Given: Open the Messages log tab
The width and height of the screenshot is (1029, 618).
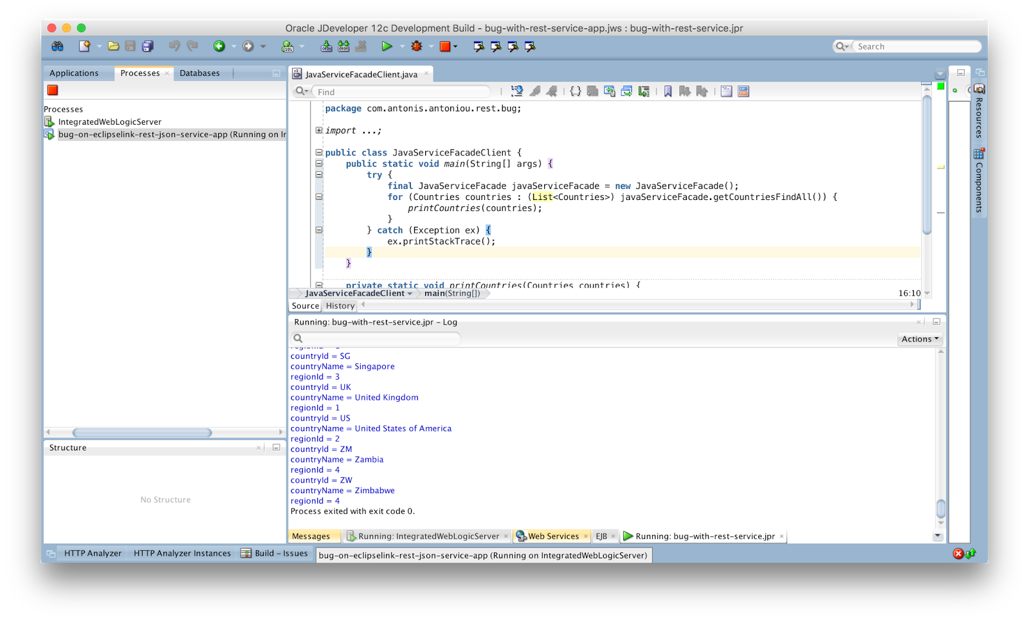Looking at the screenshot, I should pyautogui.click(x=311, y=536).
